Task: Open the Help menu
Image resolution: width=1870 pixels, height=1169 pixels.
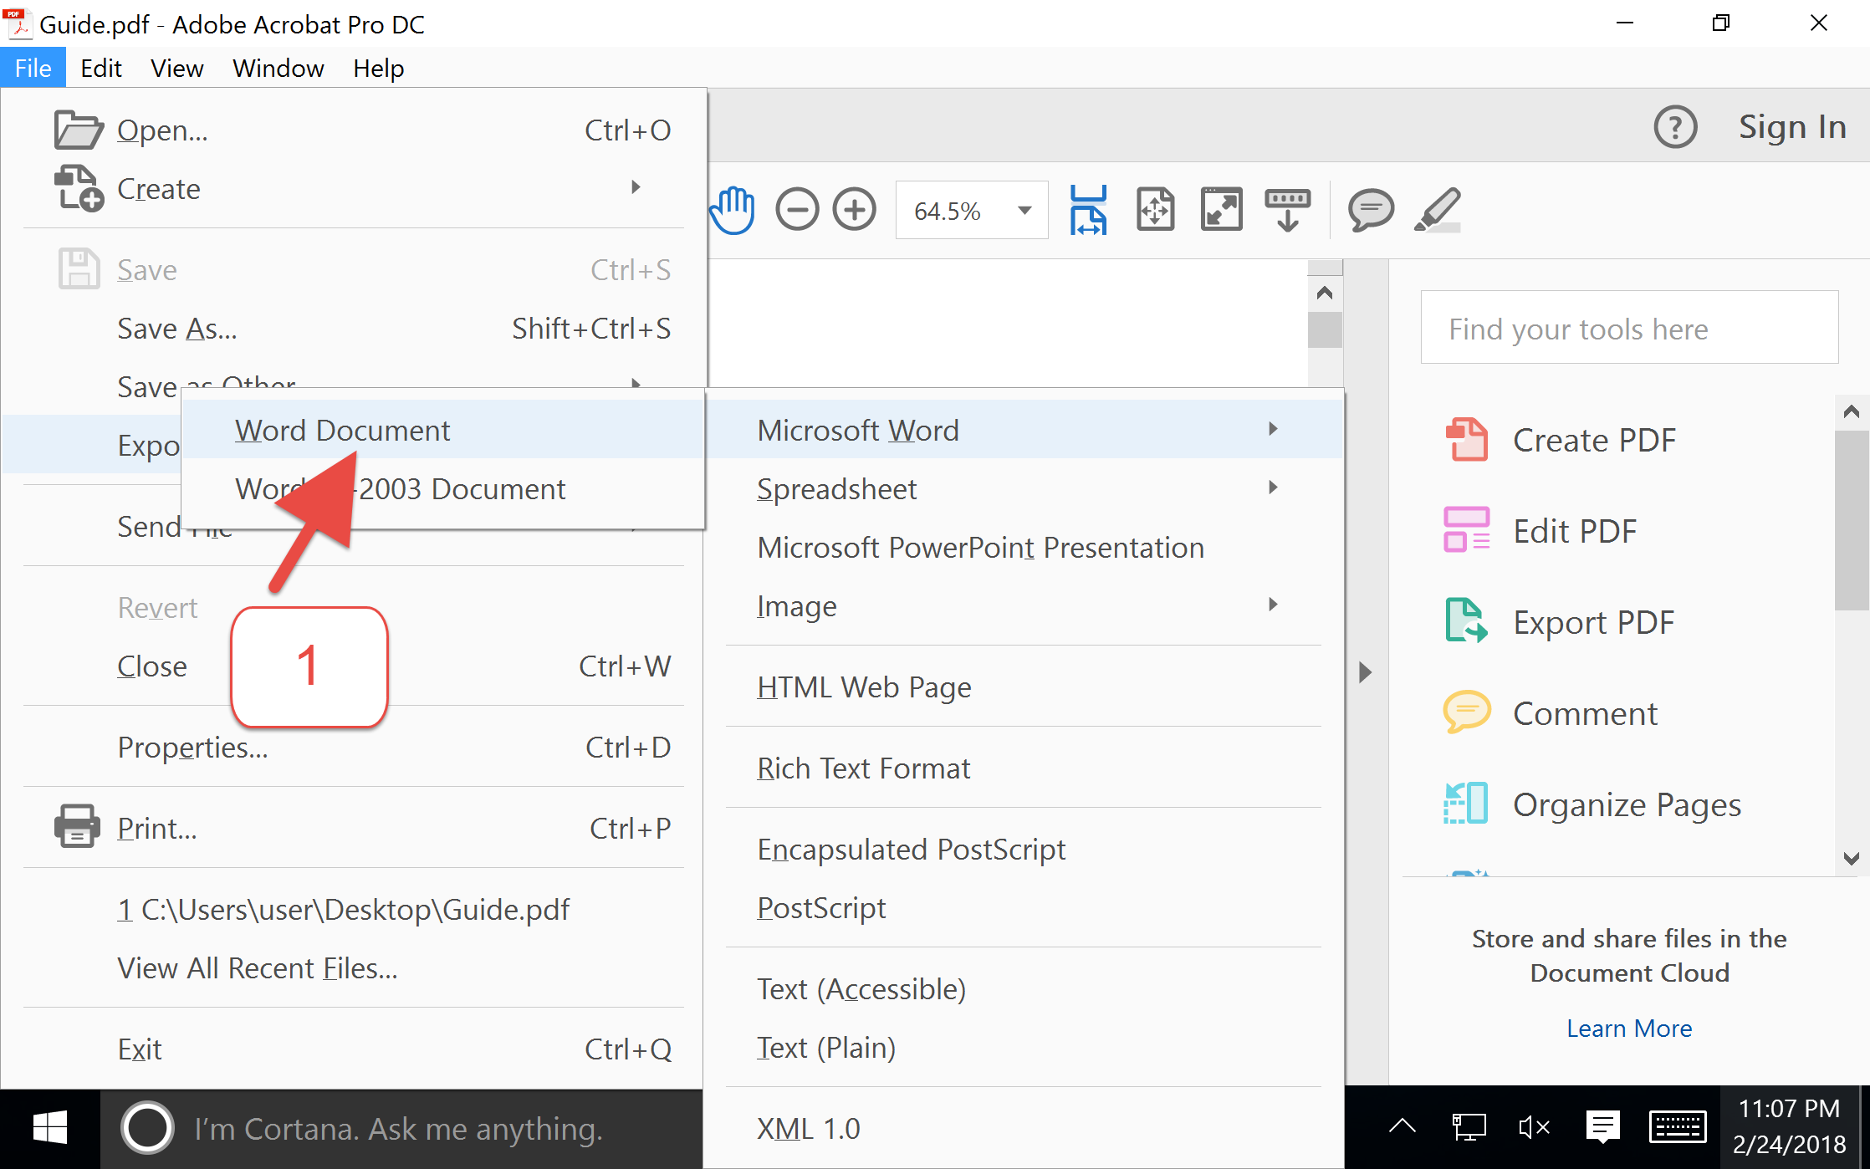Action: pyautogui.click(x=378, y=68)
